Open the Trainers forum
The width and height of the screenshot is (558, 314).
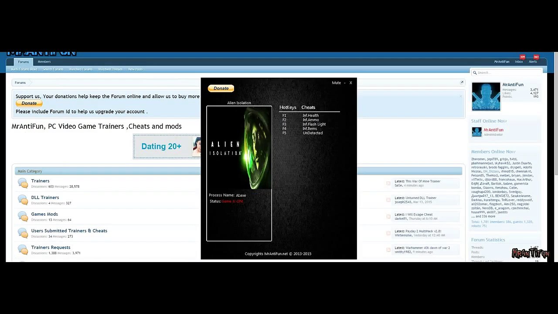pyautogui.click(x=40, y=181)
